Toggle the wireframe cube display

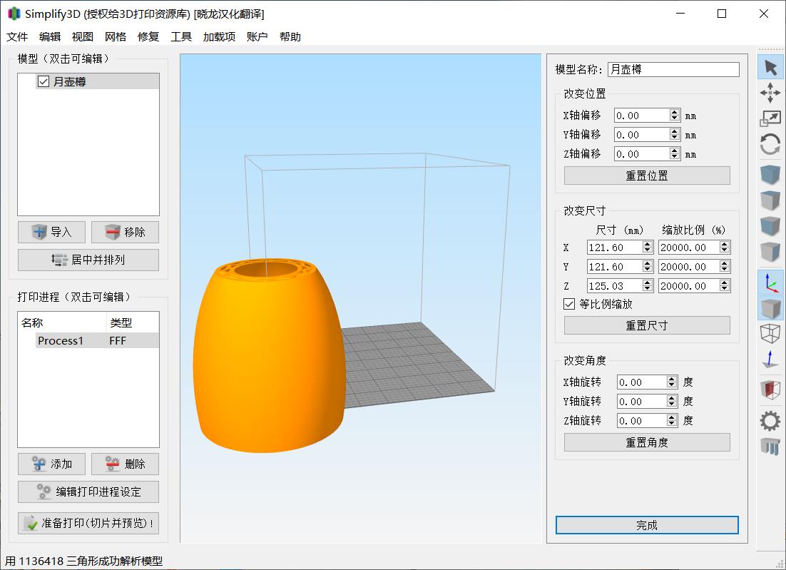tap(770, 333)
